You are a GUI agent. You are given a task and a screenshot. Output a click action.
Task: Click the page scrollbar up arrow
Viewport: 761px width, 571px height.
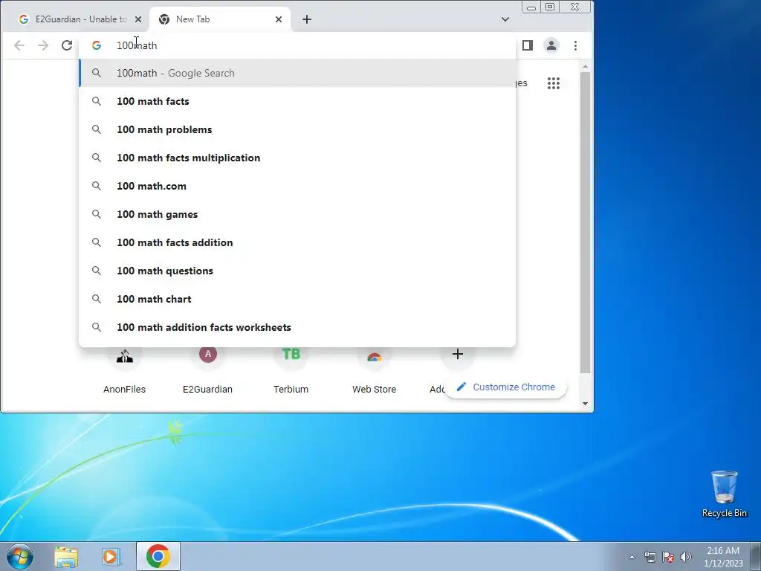(x=586, y=66)
